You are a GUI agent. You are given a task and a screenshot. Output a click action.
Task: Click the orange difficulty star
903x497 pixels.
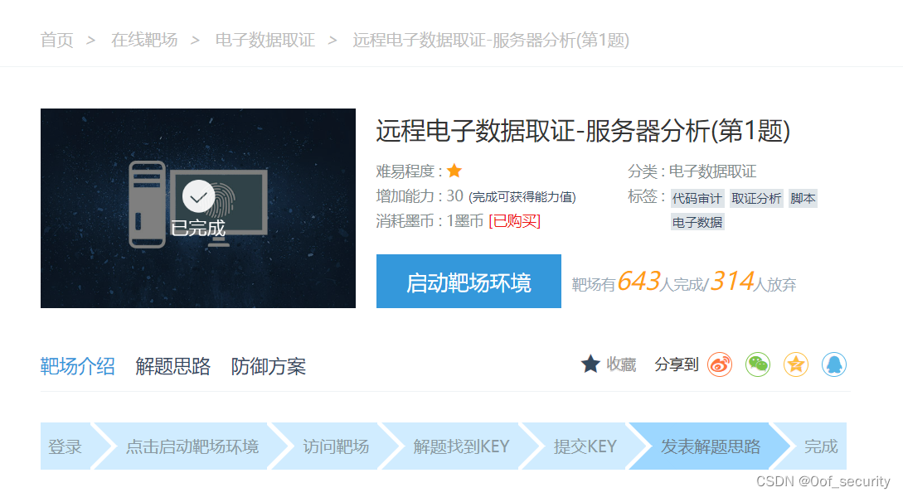[454, 171]
